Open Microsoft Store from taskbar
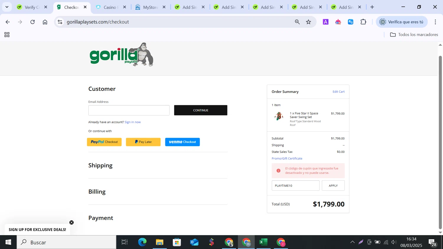Image resolution: width=443 pixels, height=249 pixels. pyautogui.click(x=177, y=242)
